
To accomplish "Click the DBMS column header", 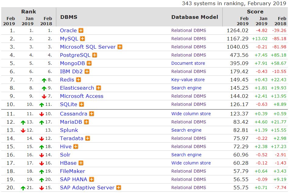I will tap(69, 17).
